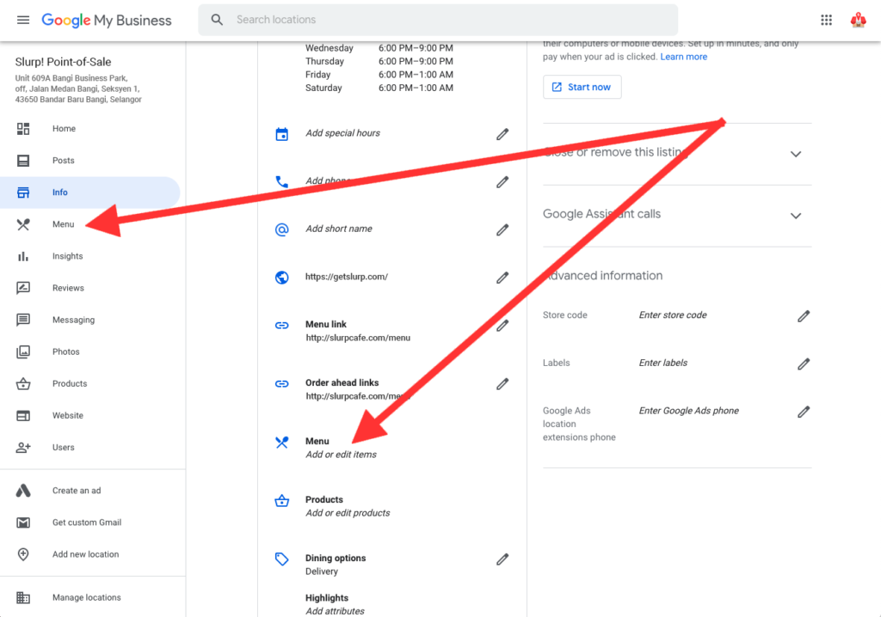Viewport: 881px width, 617px height.
Task: Click Enter Google Ads phone field
Action: pyautogui.click(x=689, y=411)
